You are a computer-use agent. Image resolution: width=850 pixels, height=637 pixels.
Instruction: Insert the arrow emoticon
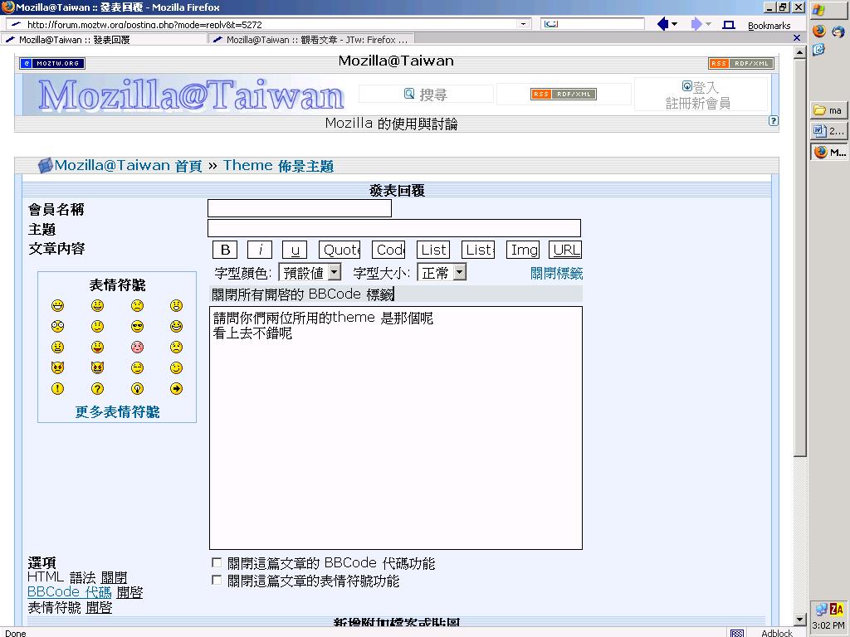176,388
